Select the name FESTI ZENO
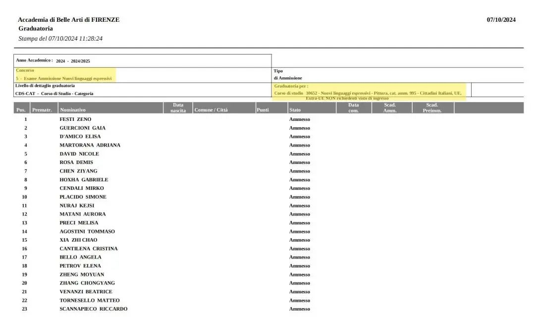Screen dimensions: 535x325 [x=75, y=119]
